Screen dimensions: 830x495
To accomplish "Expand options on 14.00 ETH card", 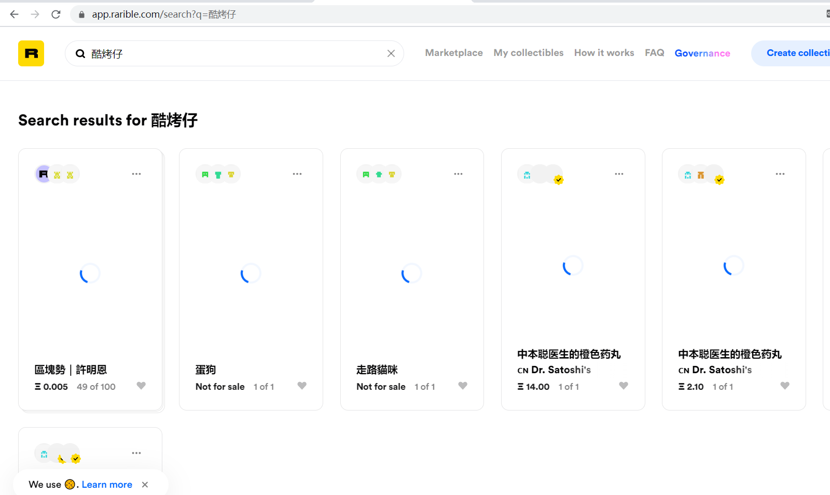I will 619,174.
